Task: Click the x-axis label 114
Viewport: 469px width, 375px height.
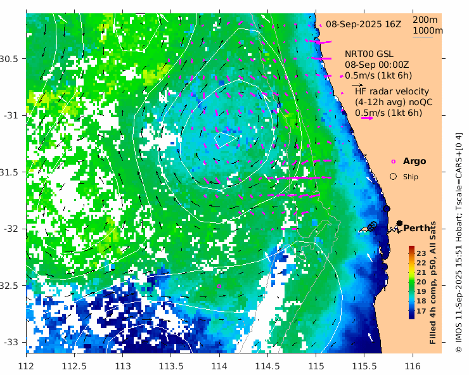Action: (x=219, y=366)
